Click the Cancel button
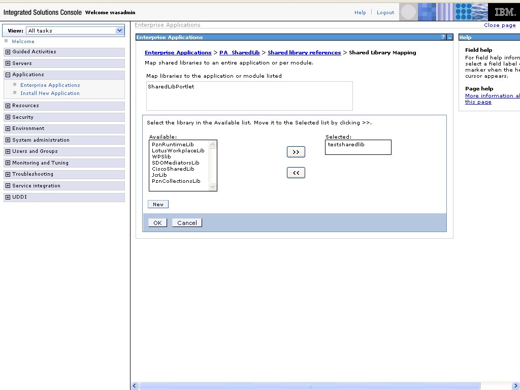Image resolution: width=520 pixels, height=390 pixels. point(187,223)
